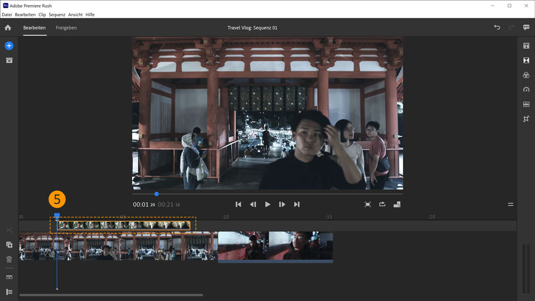
Task: Maximize the Premiere Rush window
Action: 509,6
